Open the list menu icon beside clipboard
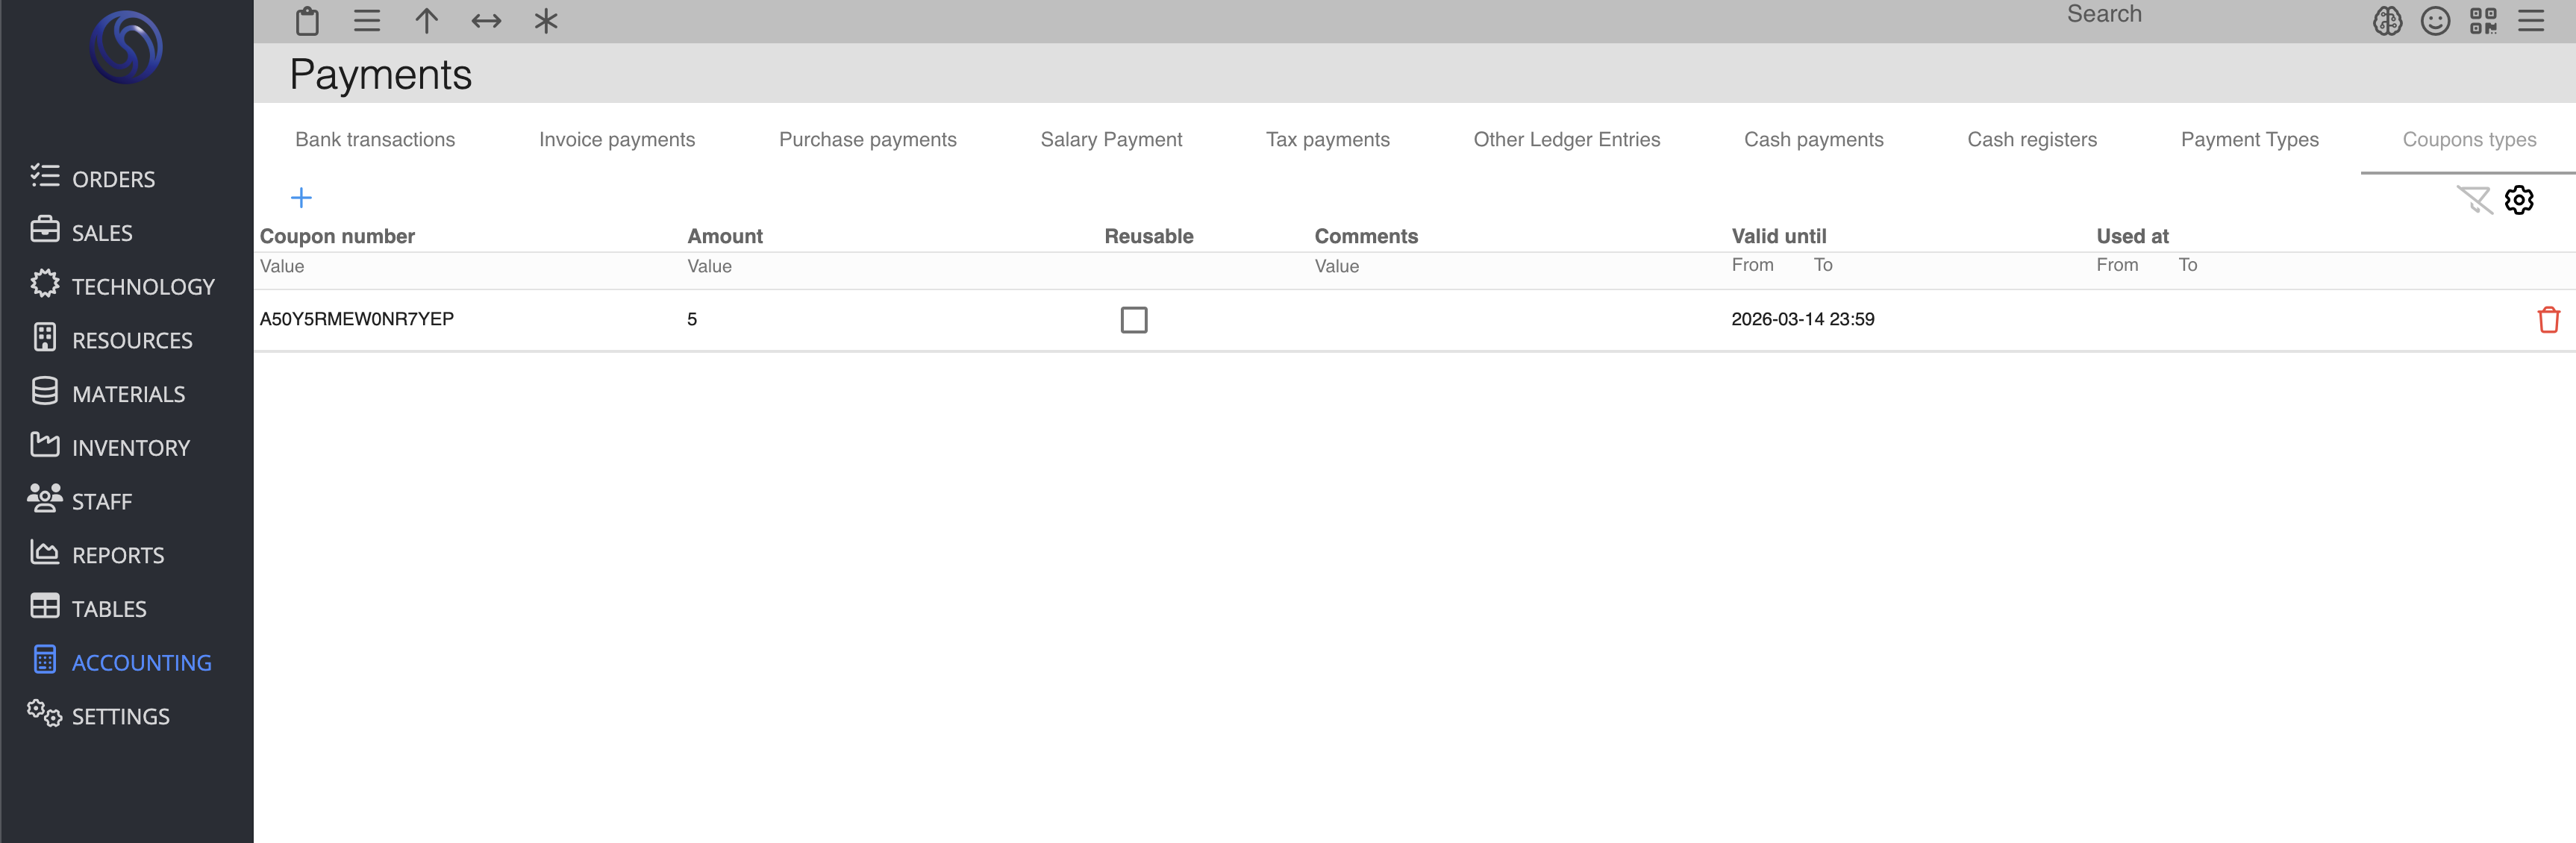Viewport: 2576px width, 843px height. [x=367, y=21]
